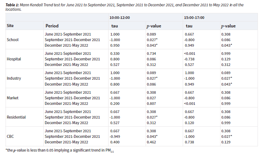Select the 10:00-12:00 column group header
Image resolution: width=262 pixels, height=156 pixels.
pyautogui.click(x=119, y=17)
